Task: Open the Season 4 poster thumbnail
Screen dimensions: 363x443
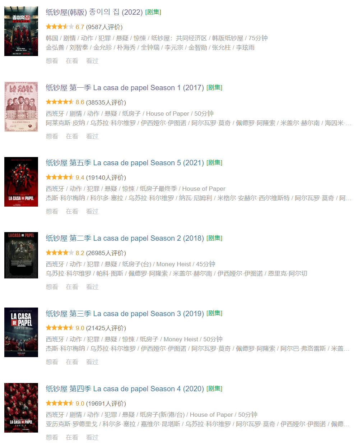Action: point(21,408)
